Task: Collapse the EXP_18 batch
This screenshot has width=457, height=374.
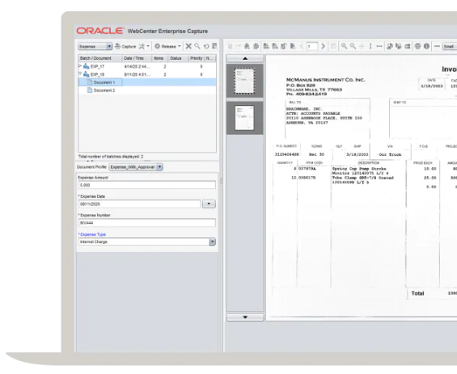Action: [x=80, y=74]
